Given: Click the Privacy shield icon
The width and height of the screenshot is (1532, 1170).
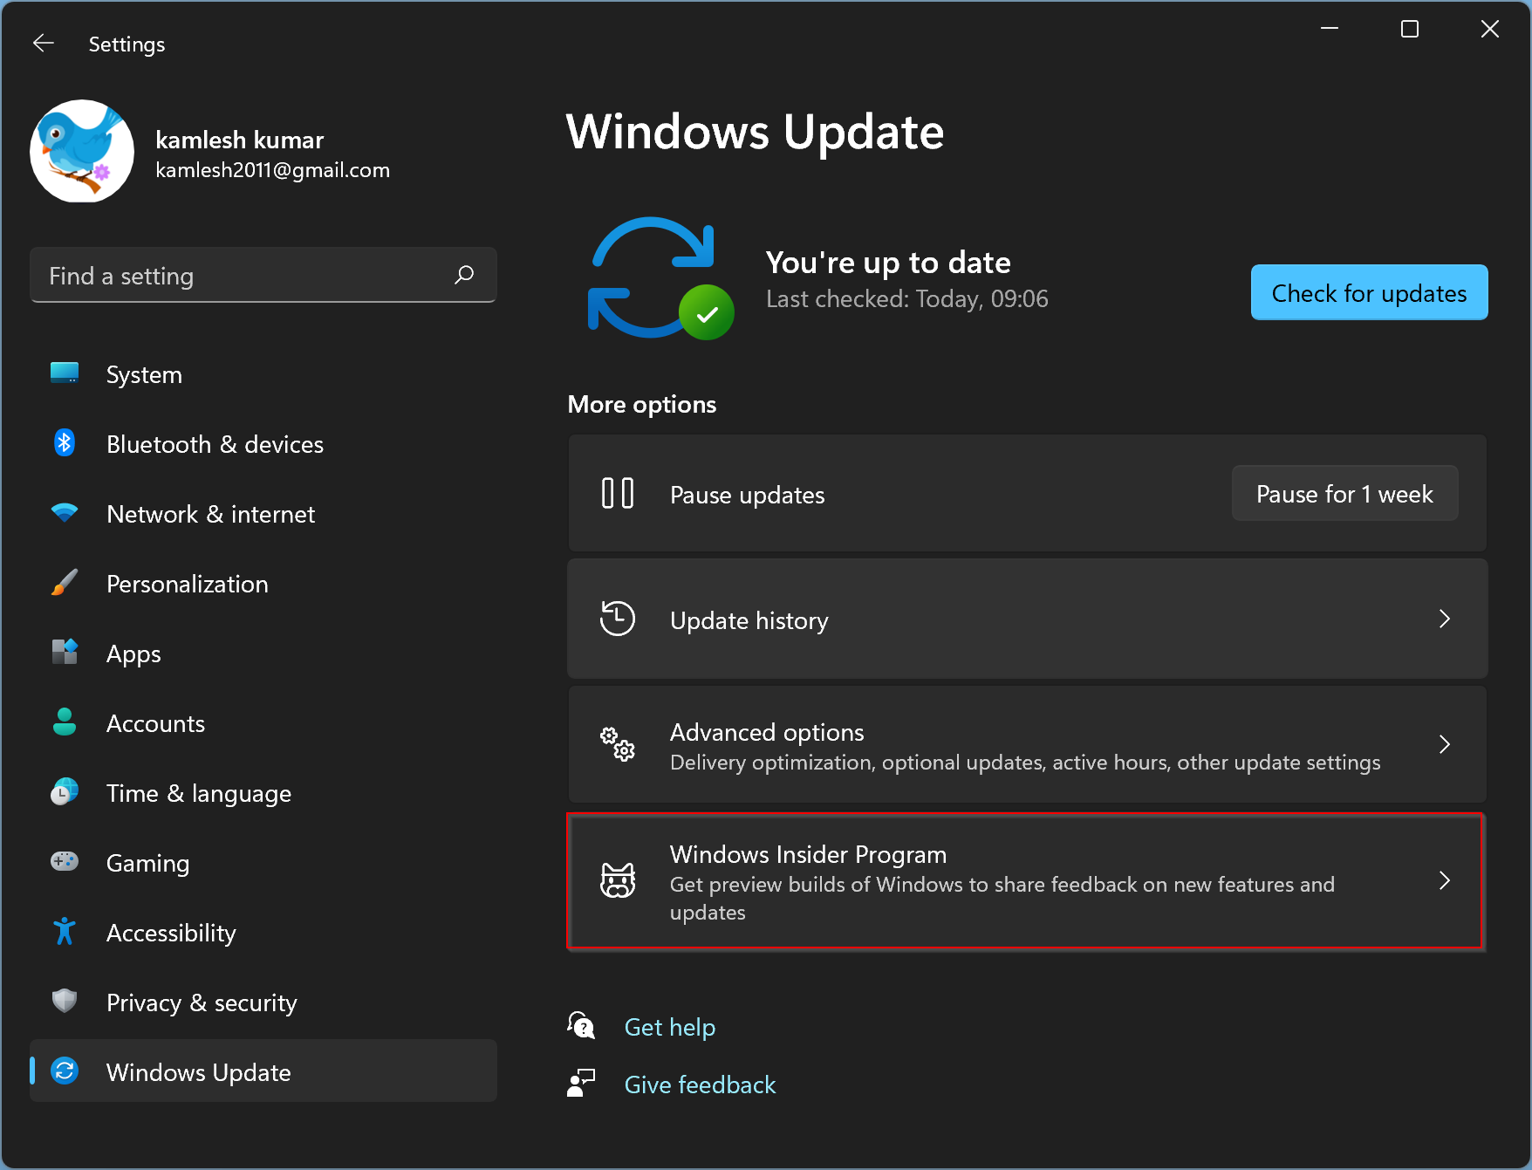Looking at the screenshot, I should point(65,1002).
